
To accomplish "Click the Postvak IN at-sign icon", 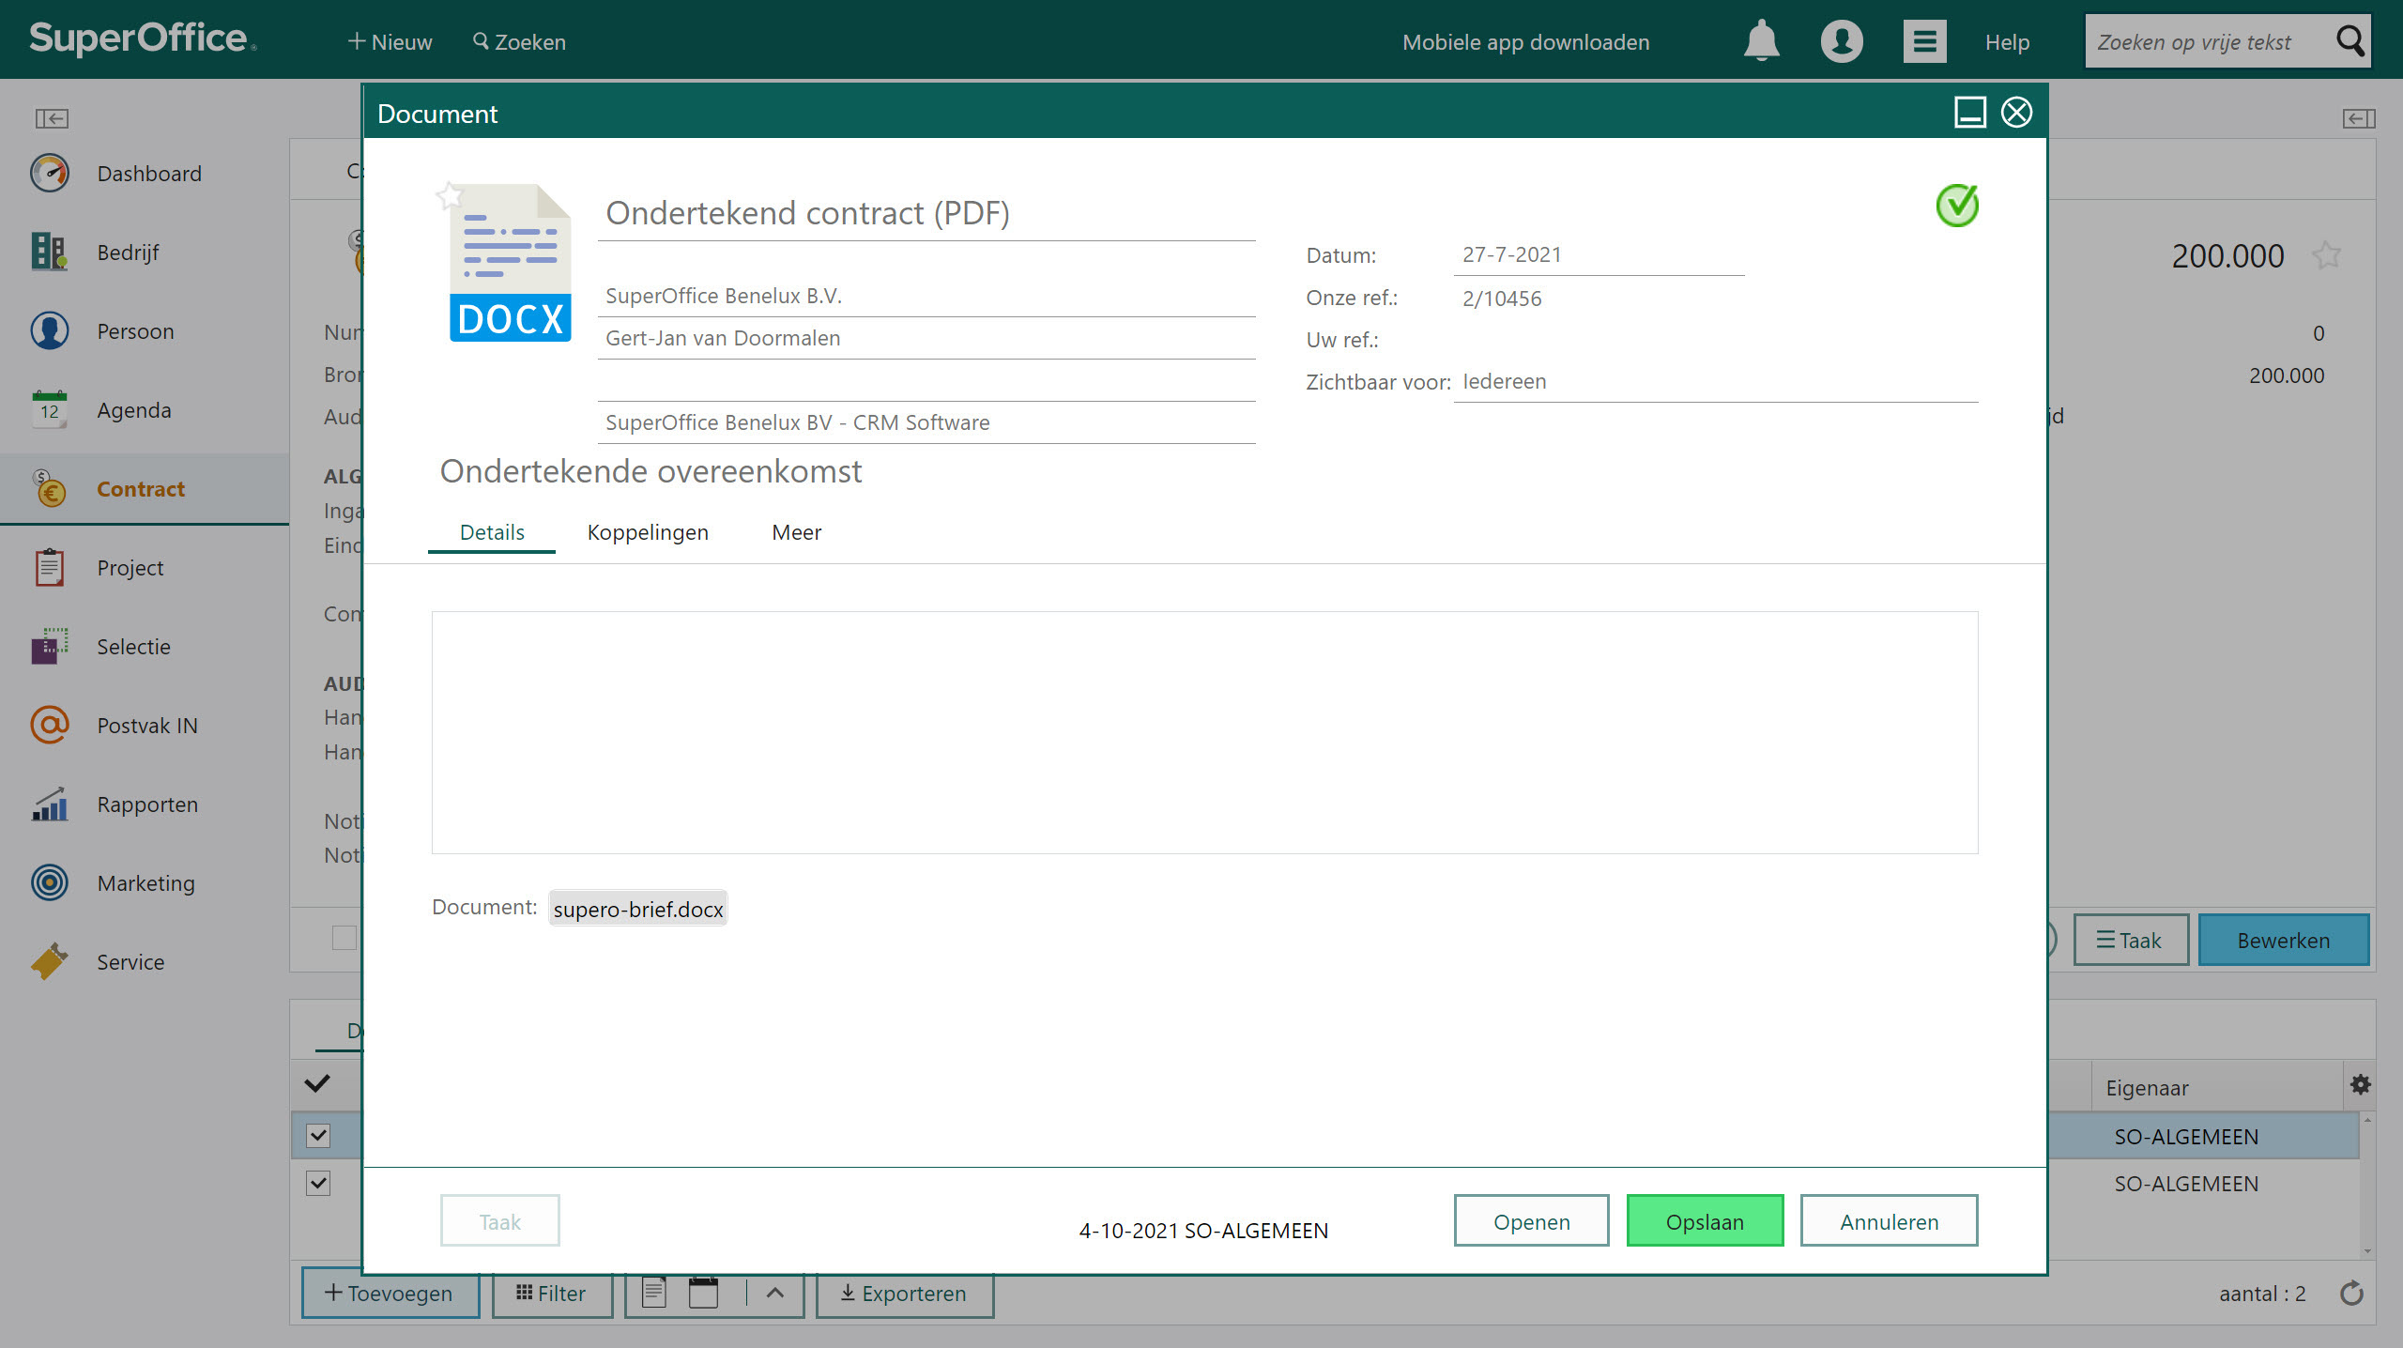I will click(x=50, y=726).
